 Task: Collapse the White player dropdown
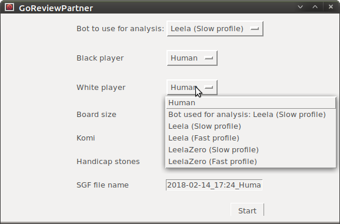click(x=192, y=88)
